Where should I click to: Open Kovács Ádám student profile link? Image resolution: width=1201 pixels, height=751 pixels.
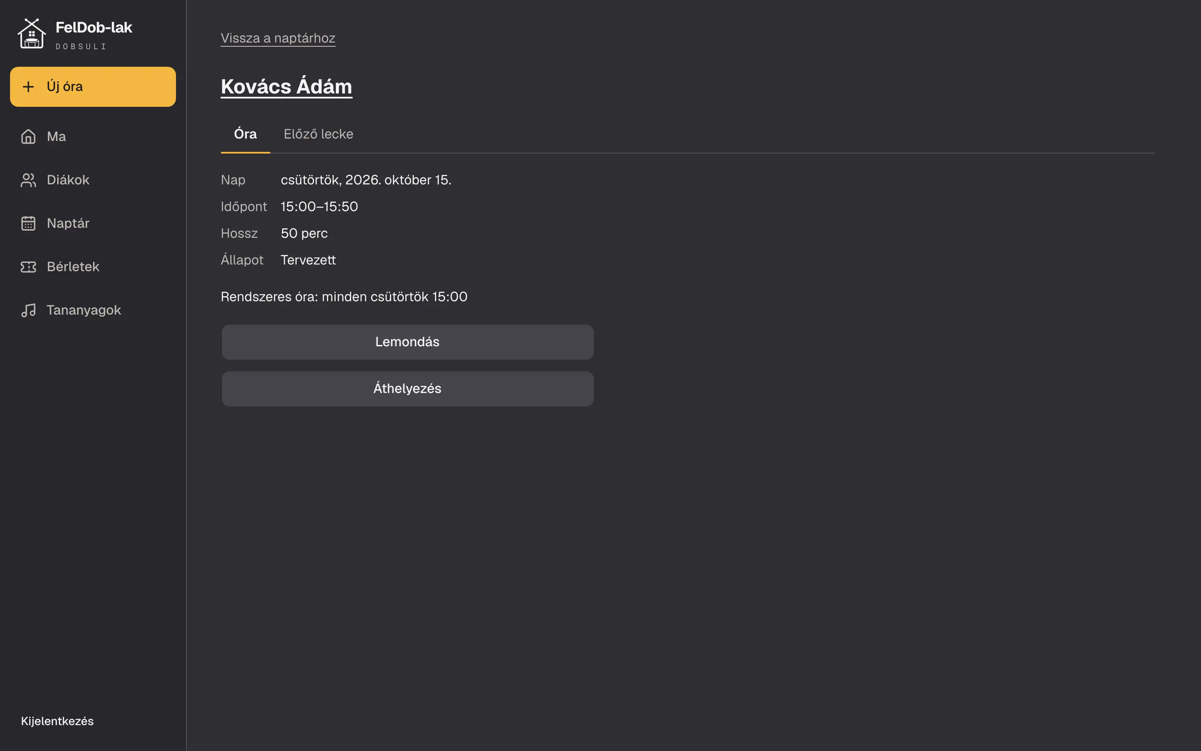pyautogui.click(x=286, y=86)
